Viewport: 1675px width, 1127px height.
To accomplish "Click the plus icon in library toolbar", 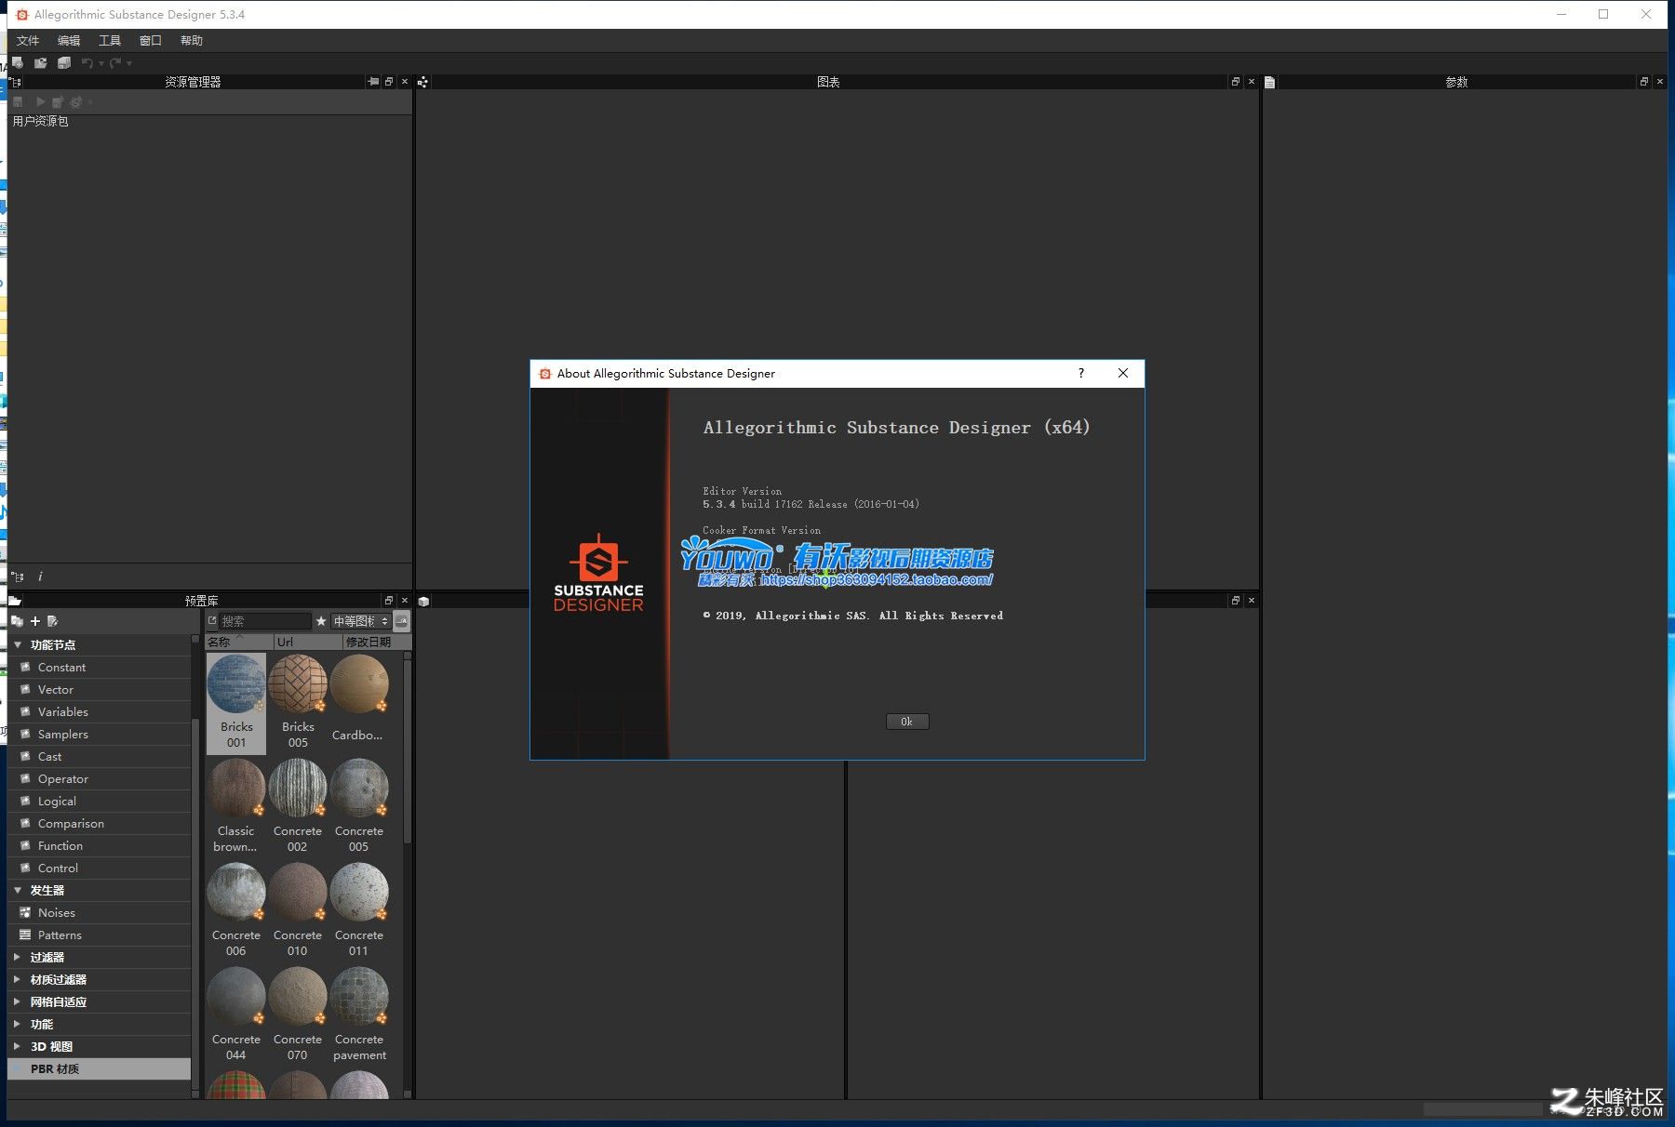I will pos(35,620).
